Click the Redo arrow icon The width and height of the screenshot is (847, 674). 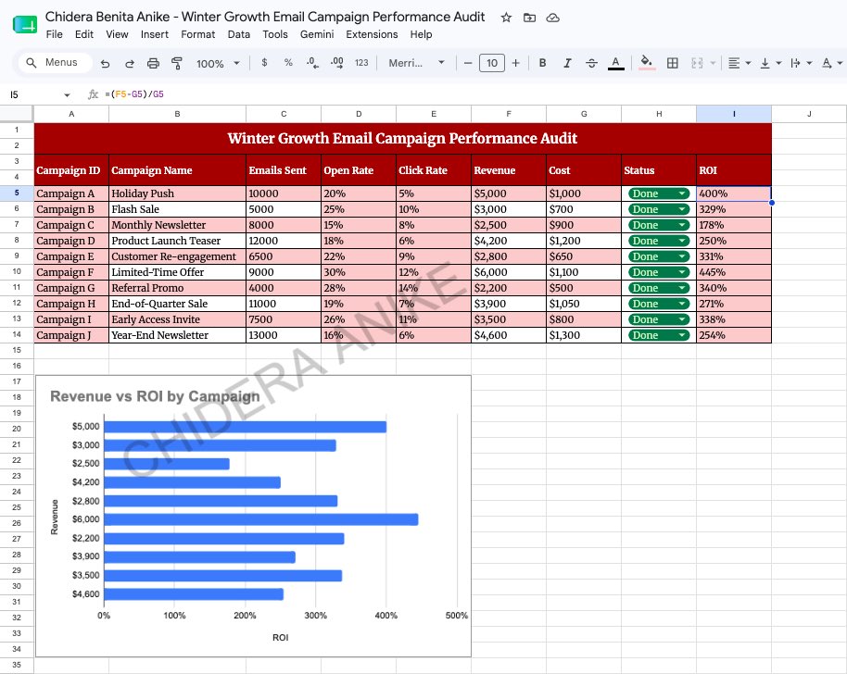click(129, 63)
